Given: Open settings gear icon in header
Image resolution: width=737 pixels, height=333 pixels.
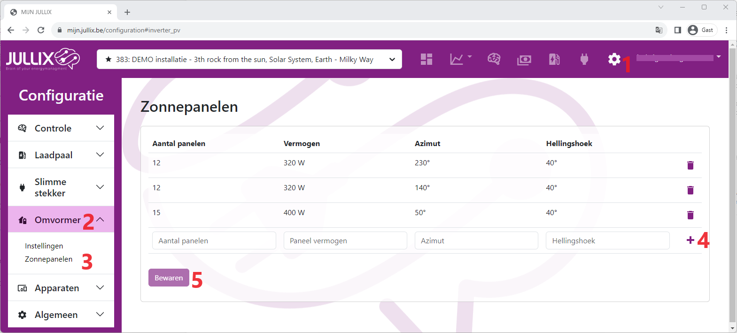Looking at the screenshot, I should point(614,59).
